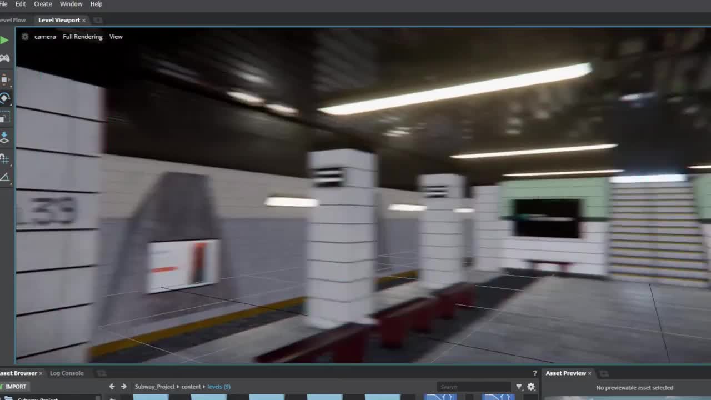Click the IMPORT button
The width and height of the screenshot is (711, 400).
(x=14, y=387)
